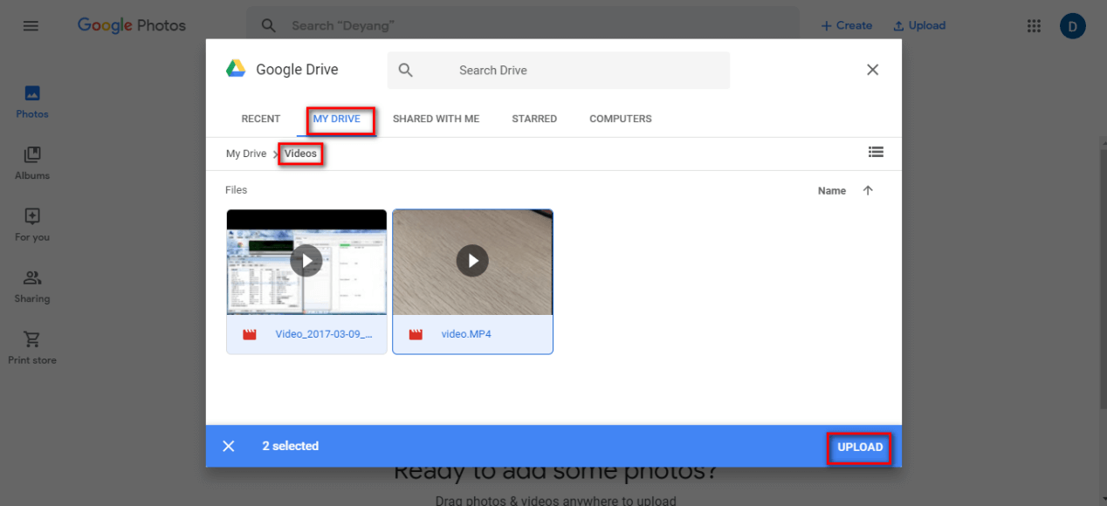
Task: Switch to the My Drive tab
Action: 337,119
